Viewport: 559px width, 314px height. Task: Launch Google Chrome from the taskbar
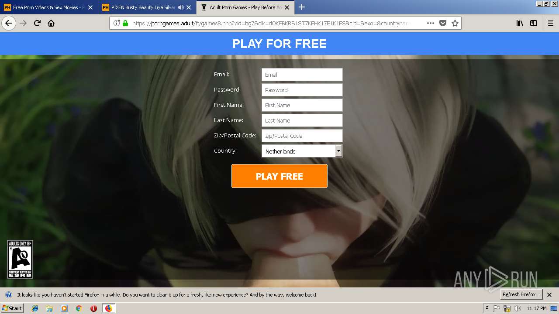(x=79, y=308)
